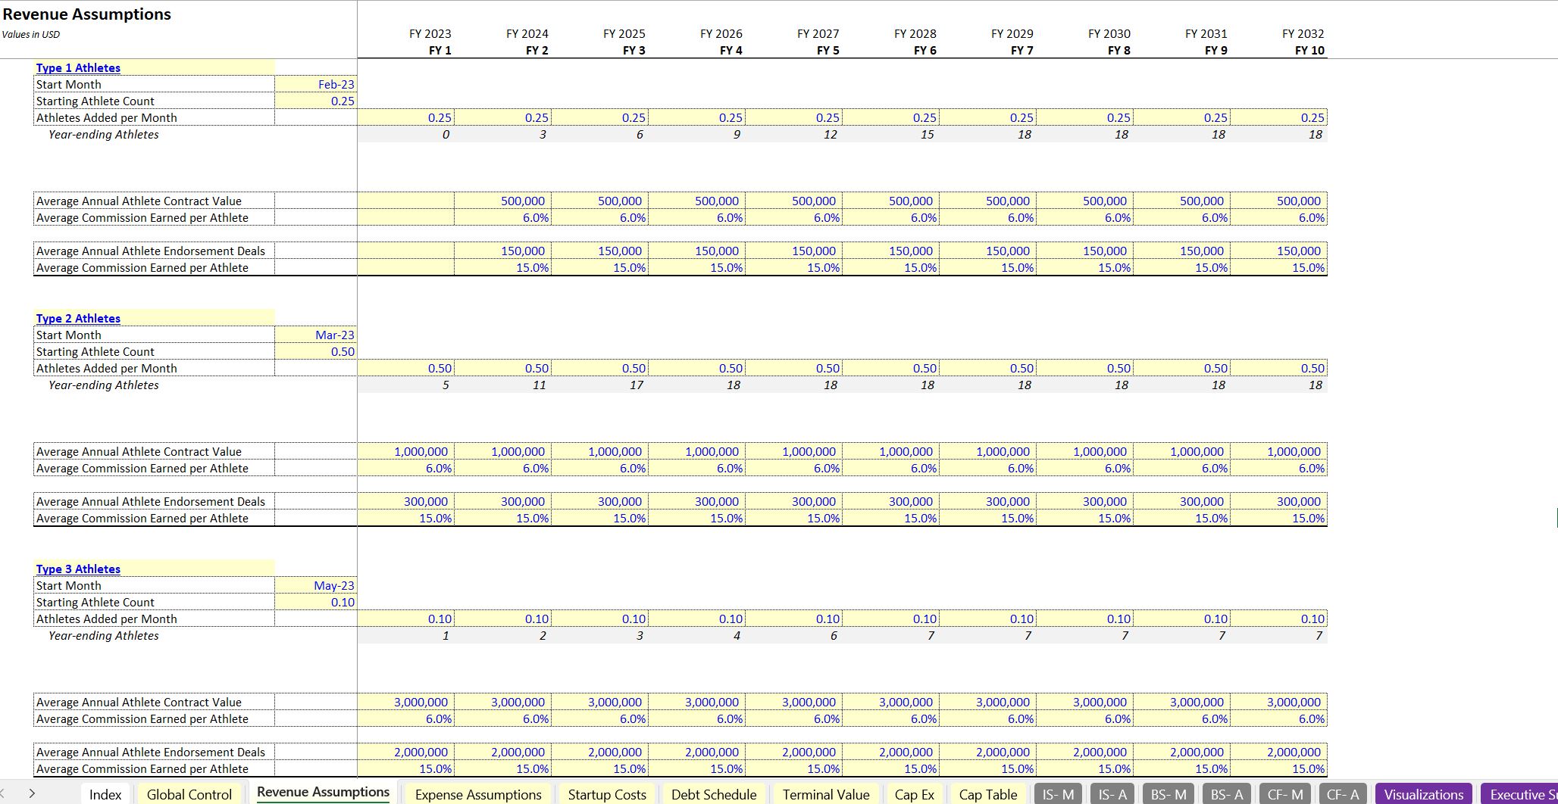Open the IS- M sheet tab
This screenshot has height=804, width=1558.
1056,793
